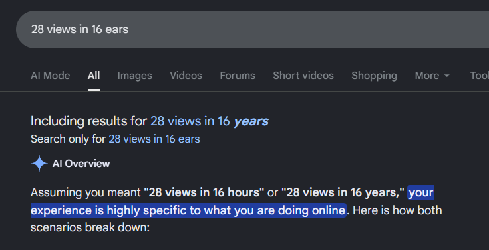Click the bold "28 views in 16 hours" text
Screen dimensions: 489x250
[204, 192]
